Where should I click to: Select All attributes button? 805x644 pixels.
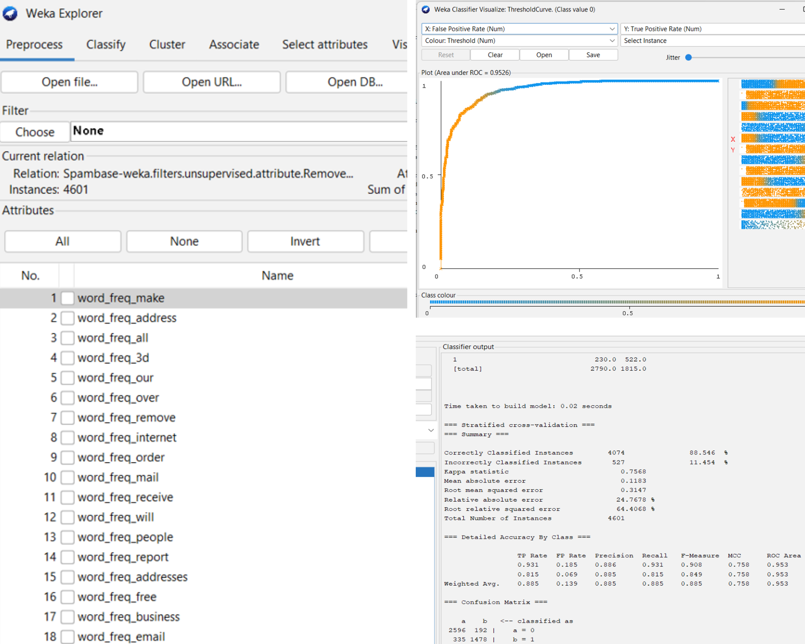point(63,242)
